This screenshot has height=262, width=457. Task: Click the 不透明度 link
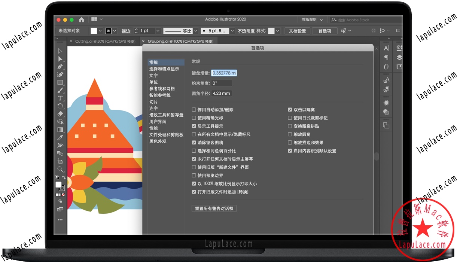coord(246,31)
